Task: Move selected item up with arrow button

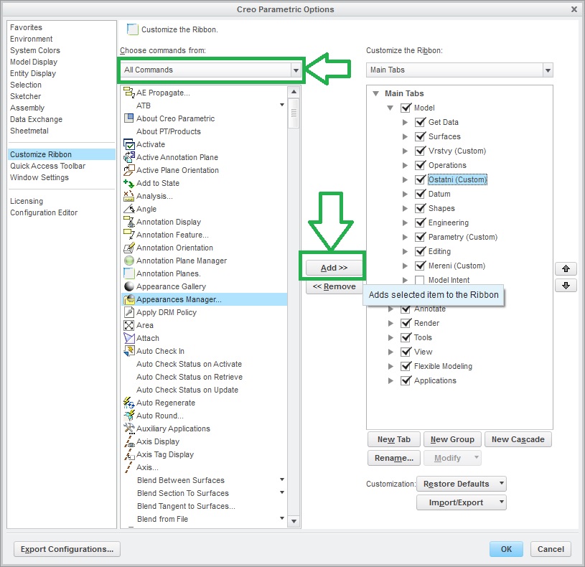Action: click(566, 268)
